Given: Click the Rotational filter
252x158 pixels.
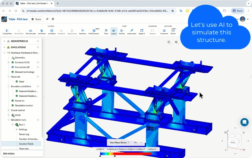Looking at the screenshot, I should [x=61, y=31].
